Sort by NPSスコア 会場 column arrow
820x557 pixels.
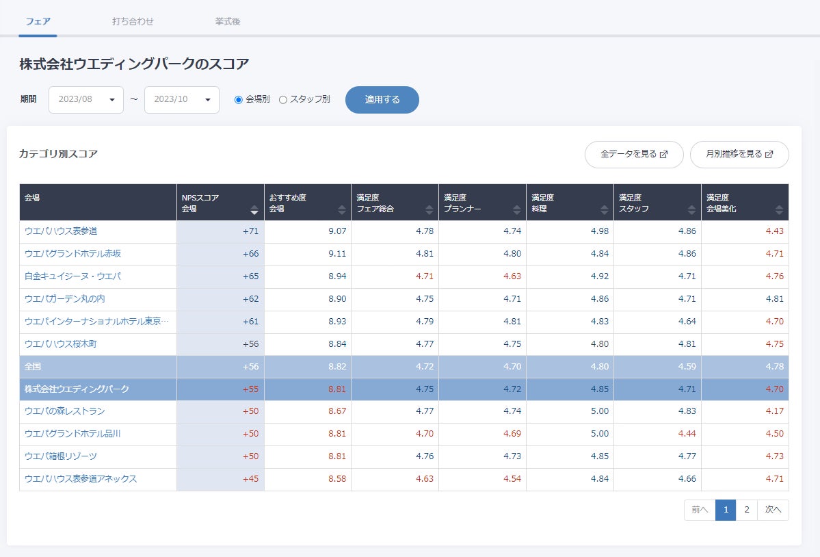pos(254,210)
